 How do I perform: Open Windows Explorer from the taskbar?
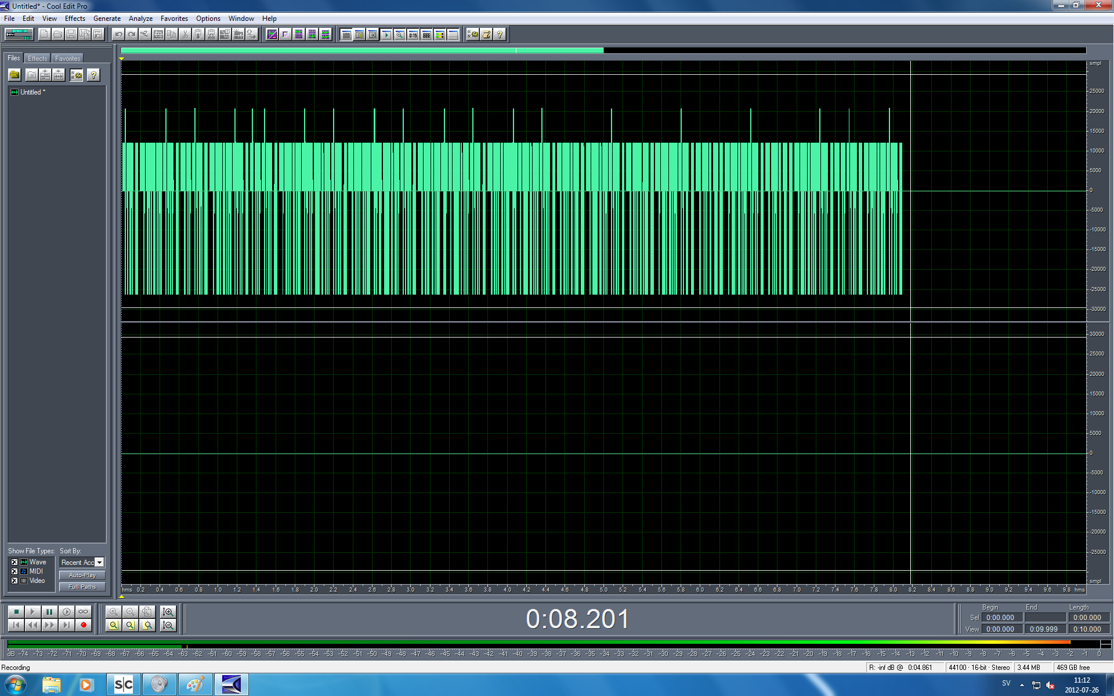pyautogui.click(x=51, y=685)
